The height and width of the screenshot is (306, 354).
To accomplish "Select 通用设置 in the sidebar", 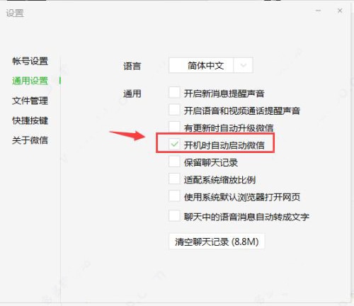I will 30,81.
